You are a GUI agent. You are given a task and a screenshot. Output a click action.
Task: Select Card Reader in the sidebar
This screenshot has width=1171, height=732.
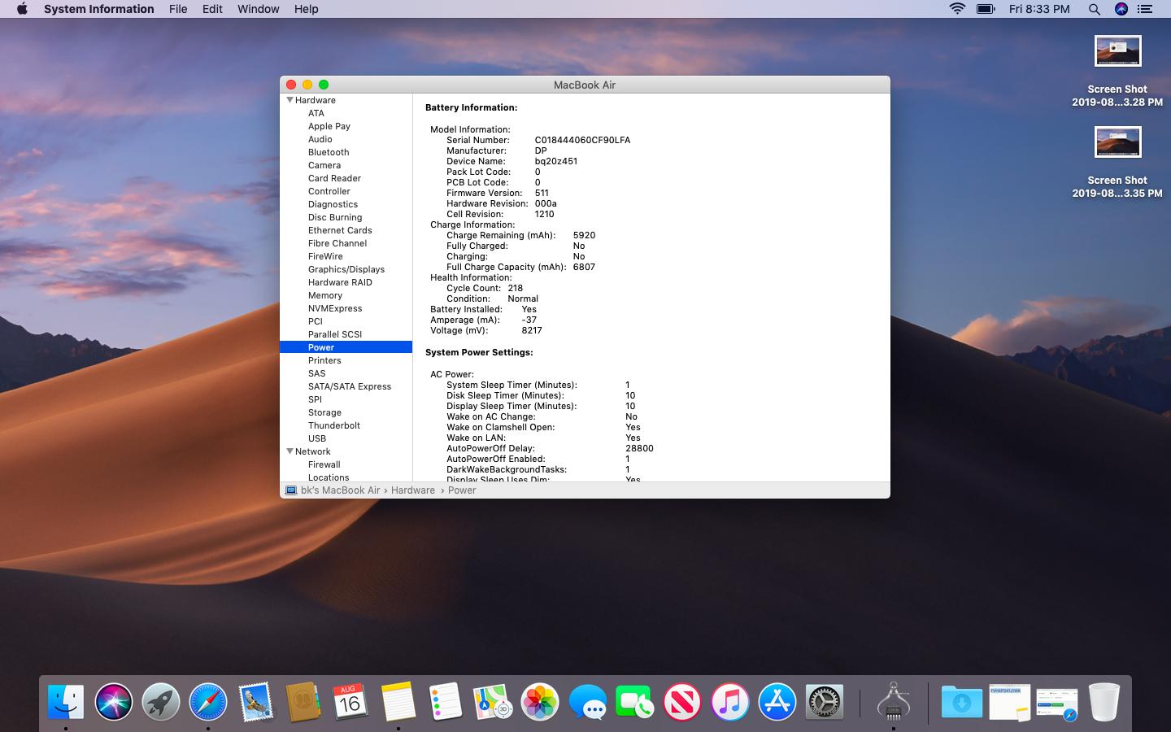(334, 178)
